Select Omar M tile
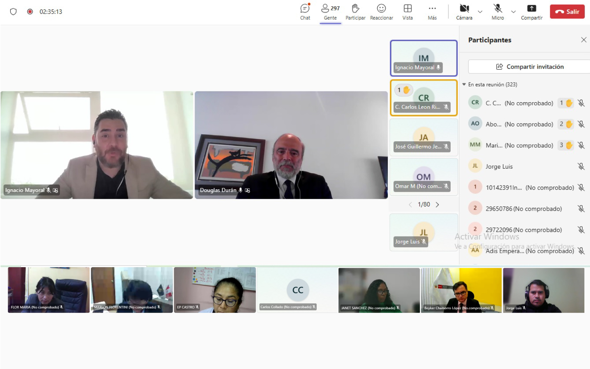Image resolution: width=590 pixels, height=369 pixels. pyautogui.click(x=424, y=177)
